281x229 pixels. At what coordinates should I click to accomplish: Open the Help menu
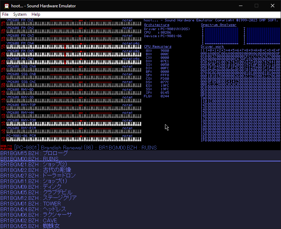[x=36, y=14]
